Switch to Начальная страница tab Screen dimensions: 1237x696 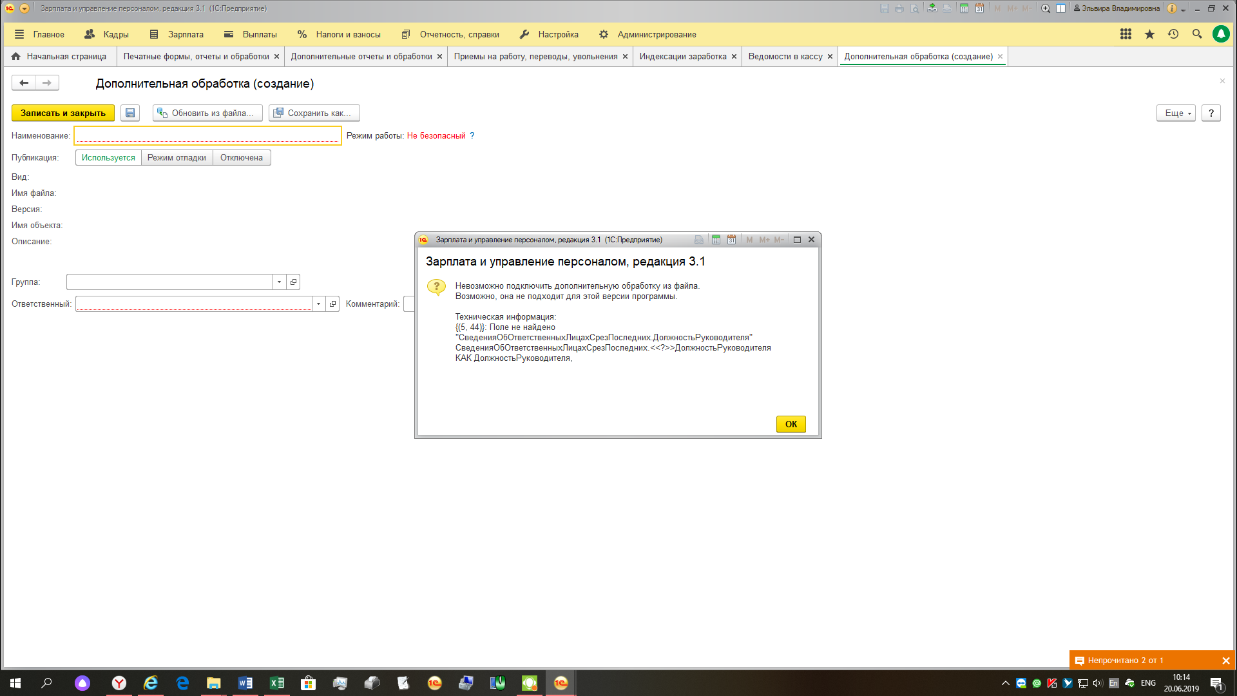59,56
